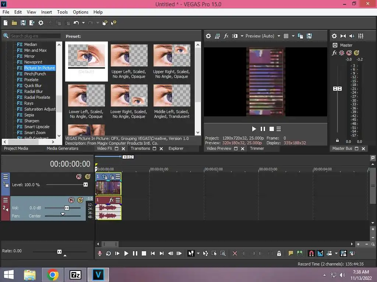The height and width of the screenshot is (282, 377).
Task: Open Render As from the toolbar
Action: pyautogui.click(x=32, y=23)
